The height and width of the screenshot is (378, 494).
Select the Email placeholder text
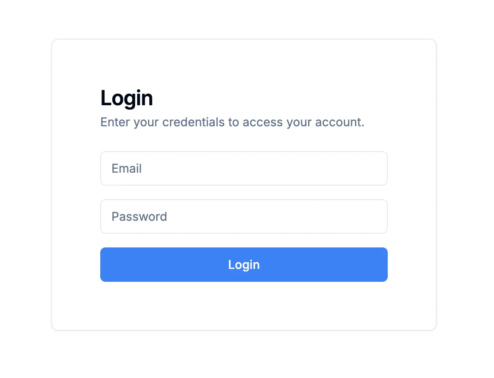(x=127, y=168)
